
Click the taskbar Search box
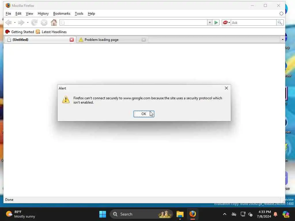(141, 214)
